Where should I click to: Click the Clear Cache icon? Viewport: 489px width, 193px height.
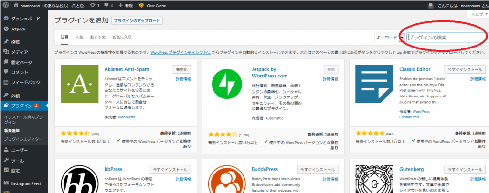point(141,6)
